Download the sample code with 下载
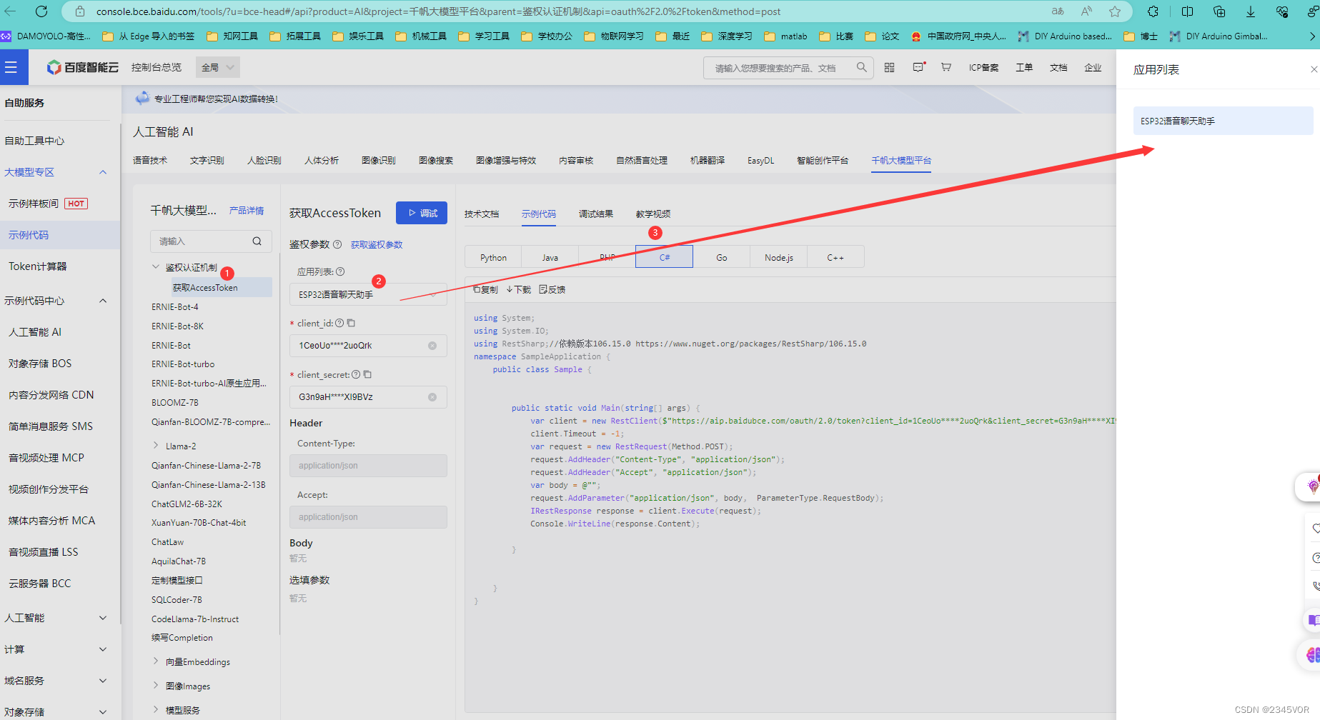The width and height of the screenshot is (1320, 720). click(x=519, y=289)
